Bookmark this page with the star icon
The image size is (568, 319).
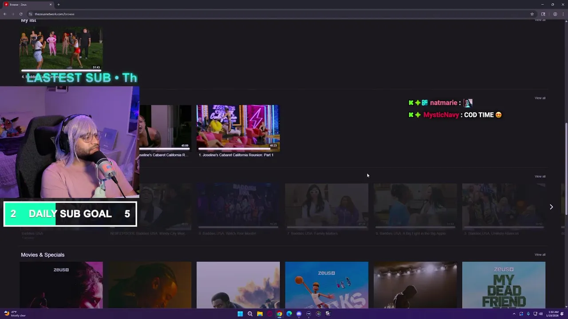click(x=532, y=14)
